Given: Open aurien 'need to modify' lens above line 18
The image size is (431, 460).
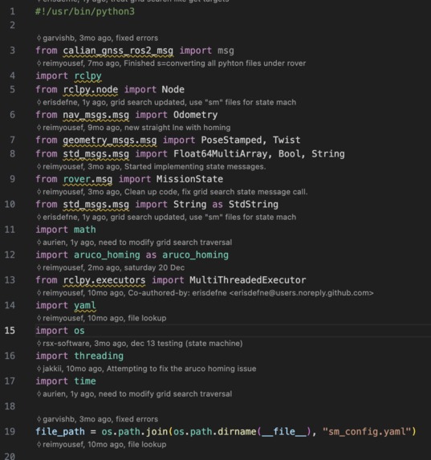Looking at the screenshot, I should coord(134,393).
